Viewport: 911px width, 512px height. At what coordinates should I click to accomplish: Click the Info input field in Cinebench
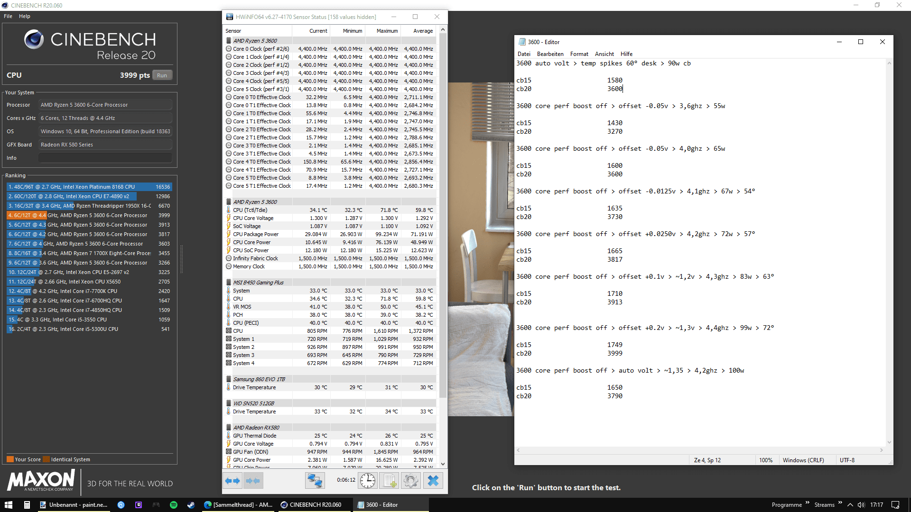coord(105,158)
